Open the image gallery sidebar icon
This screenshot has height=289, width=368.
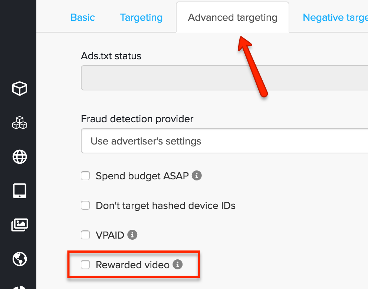(20, 225)
